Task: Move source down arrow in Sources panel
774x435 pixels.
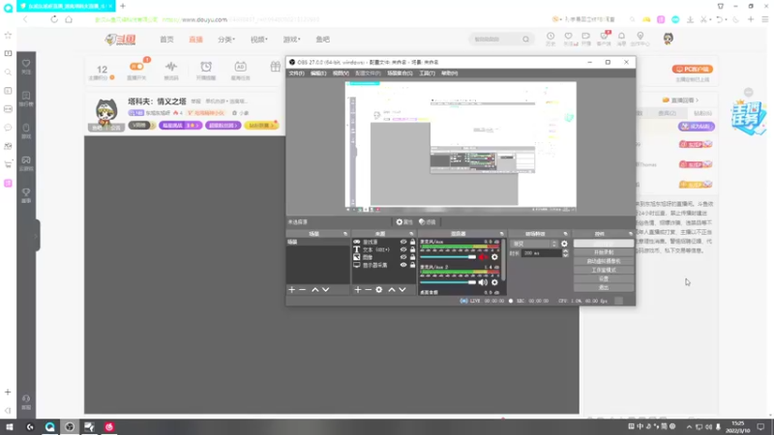Action: point(402,289)
